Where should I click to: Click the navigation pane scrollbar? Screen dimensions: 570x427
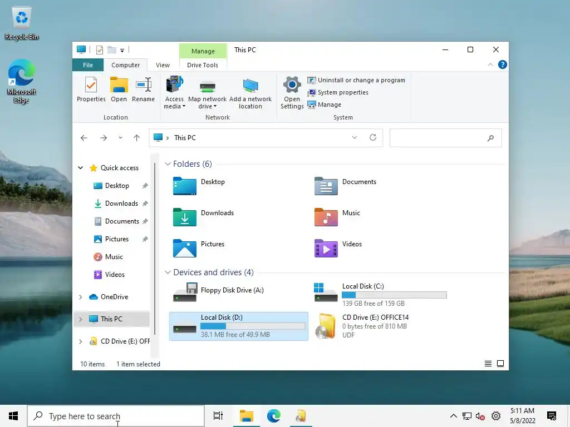(x=155, y=249)
